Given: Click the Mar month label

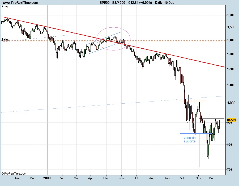Looking at the screenshot, I should [76, 178].
